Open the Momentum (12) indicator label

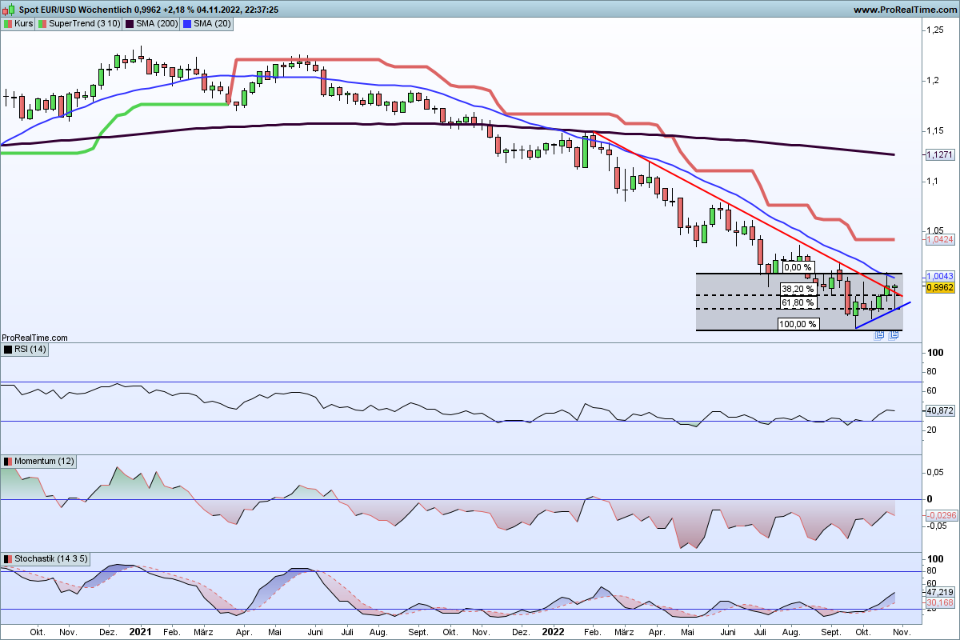[x=39, y=462]
